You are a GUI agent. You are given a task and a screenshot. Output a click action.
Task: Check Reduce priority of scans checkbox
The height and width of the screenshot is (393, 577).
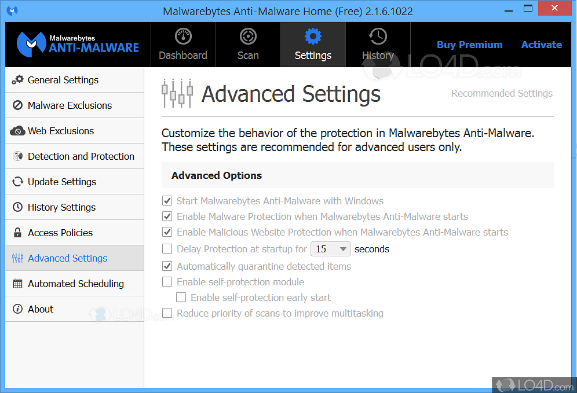click(167, 313)
